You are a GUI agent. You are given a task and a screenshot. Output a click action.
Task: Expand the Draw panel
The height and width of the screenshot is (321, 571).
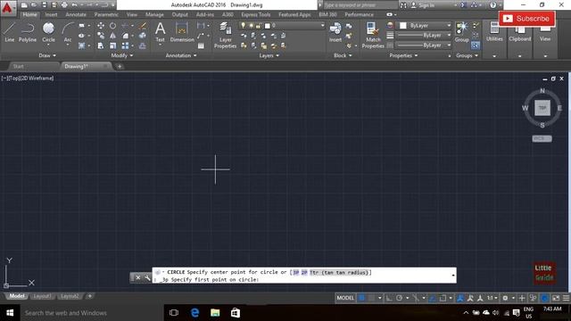tap(47, 55)
